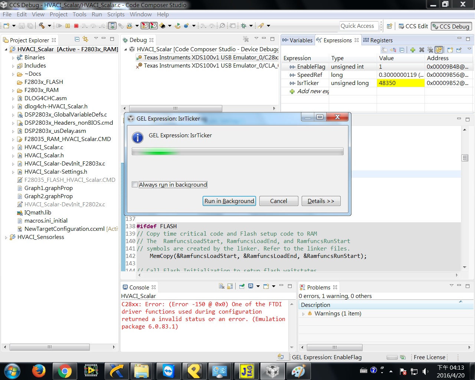Remove all expressions with the gray double-X icon

coord(429,49)
